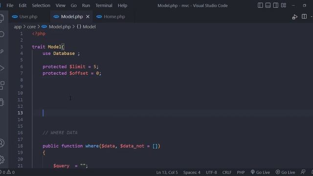Select the Model.php tab

72,17
